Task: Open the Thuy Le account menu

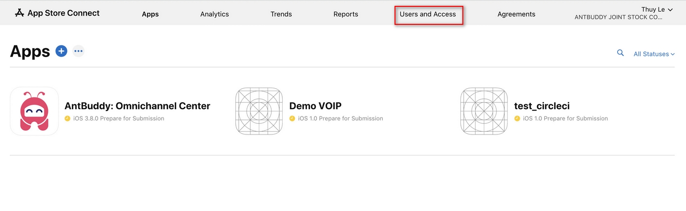Action: pyautogui.click(x=657, y=10)
